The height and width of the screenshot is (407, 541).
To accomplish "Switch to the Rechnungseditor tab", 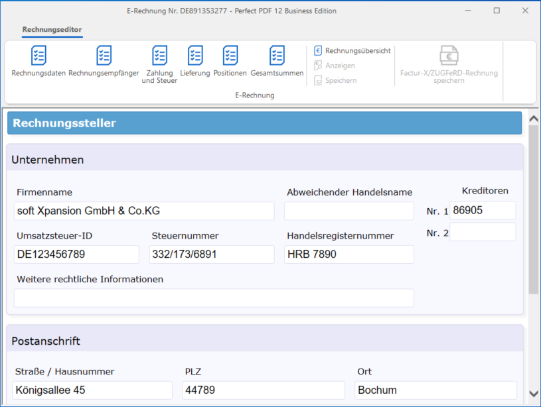I will (52, 30).
